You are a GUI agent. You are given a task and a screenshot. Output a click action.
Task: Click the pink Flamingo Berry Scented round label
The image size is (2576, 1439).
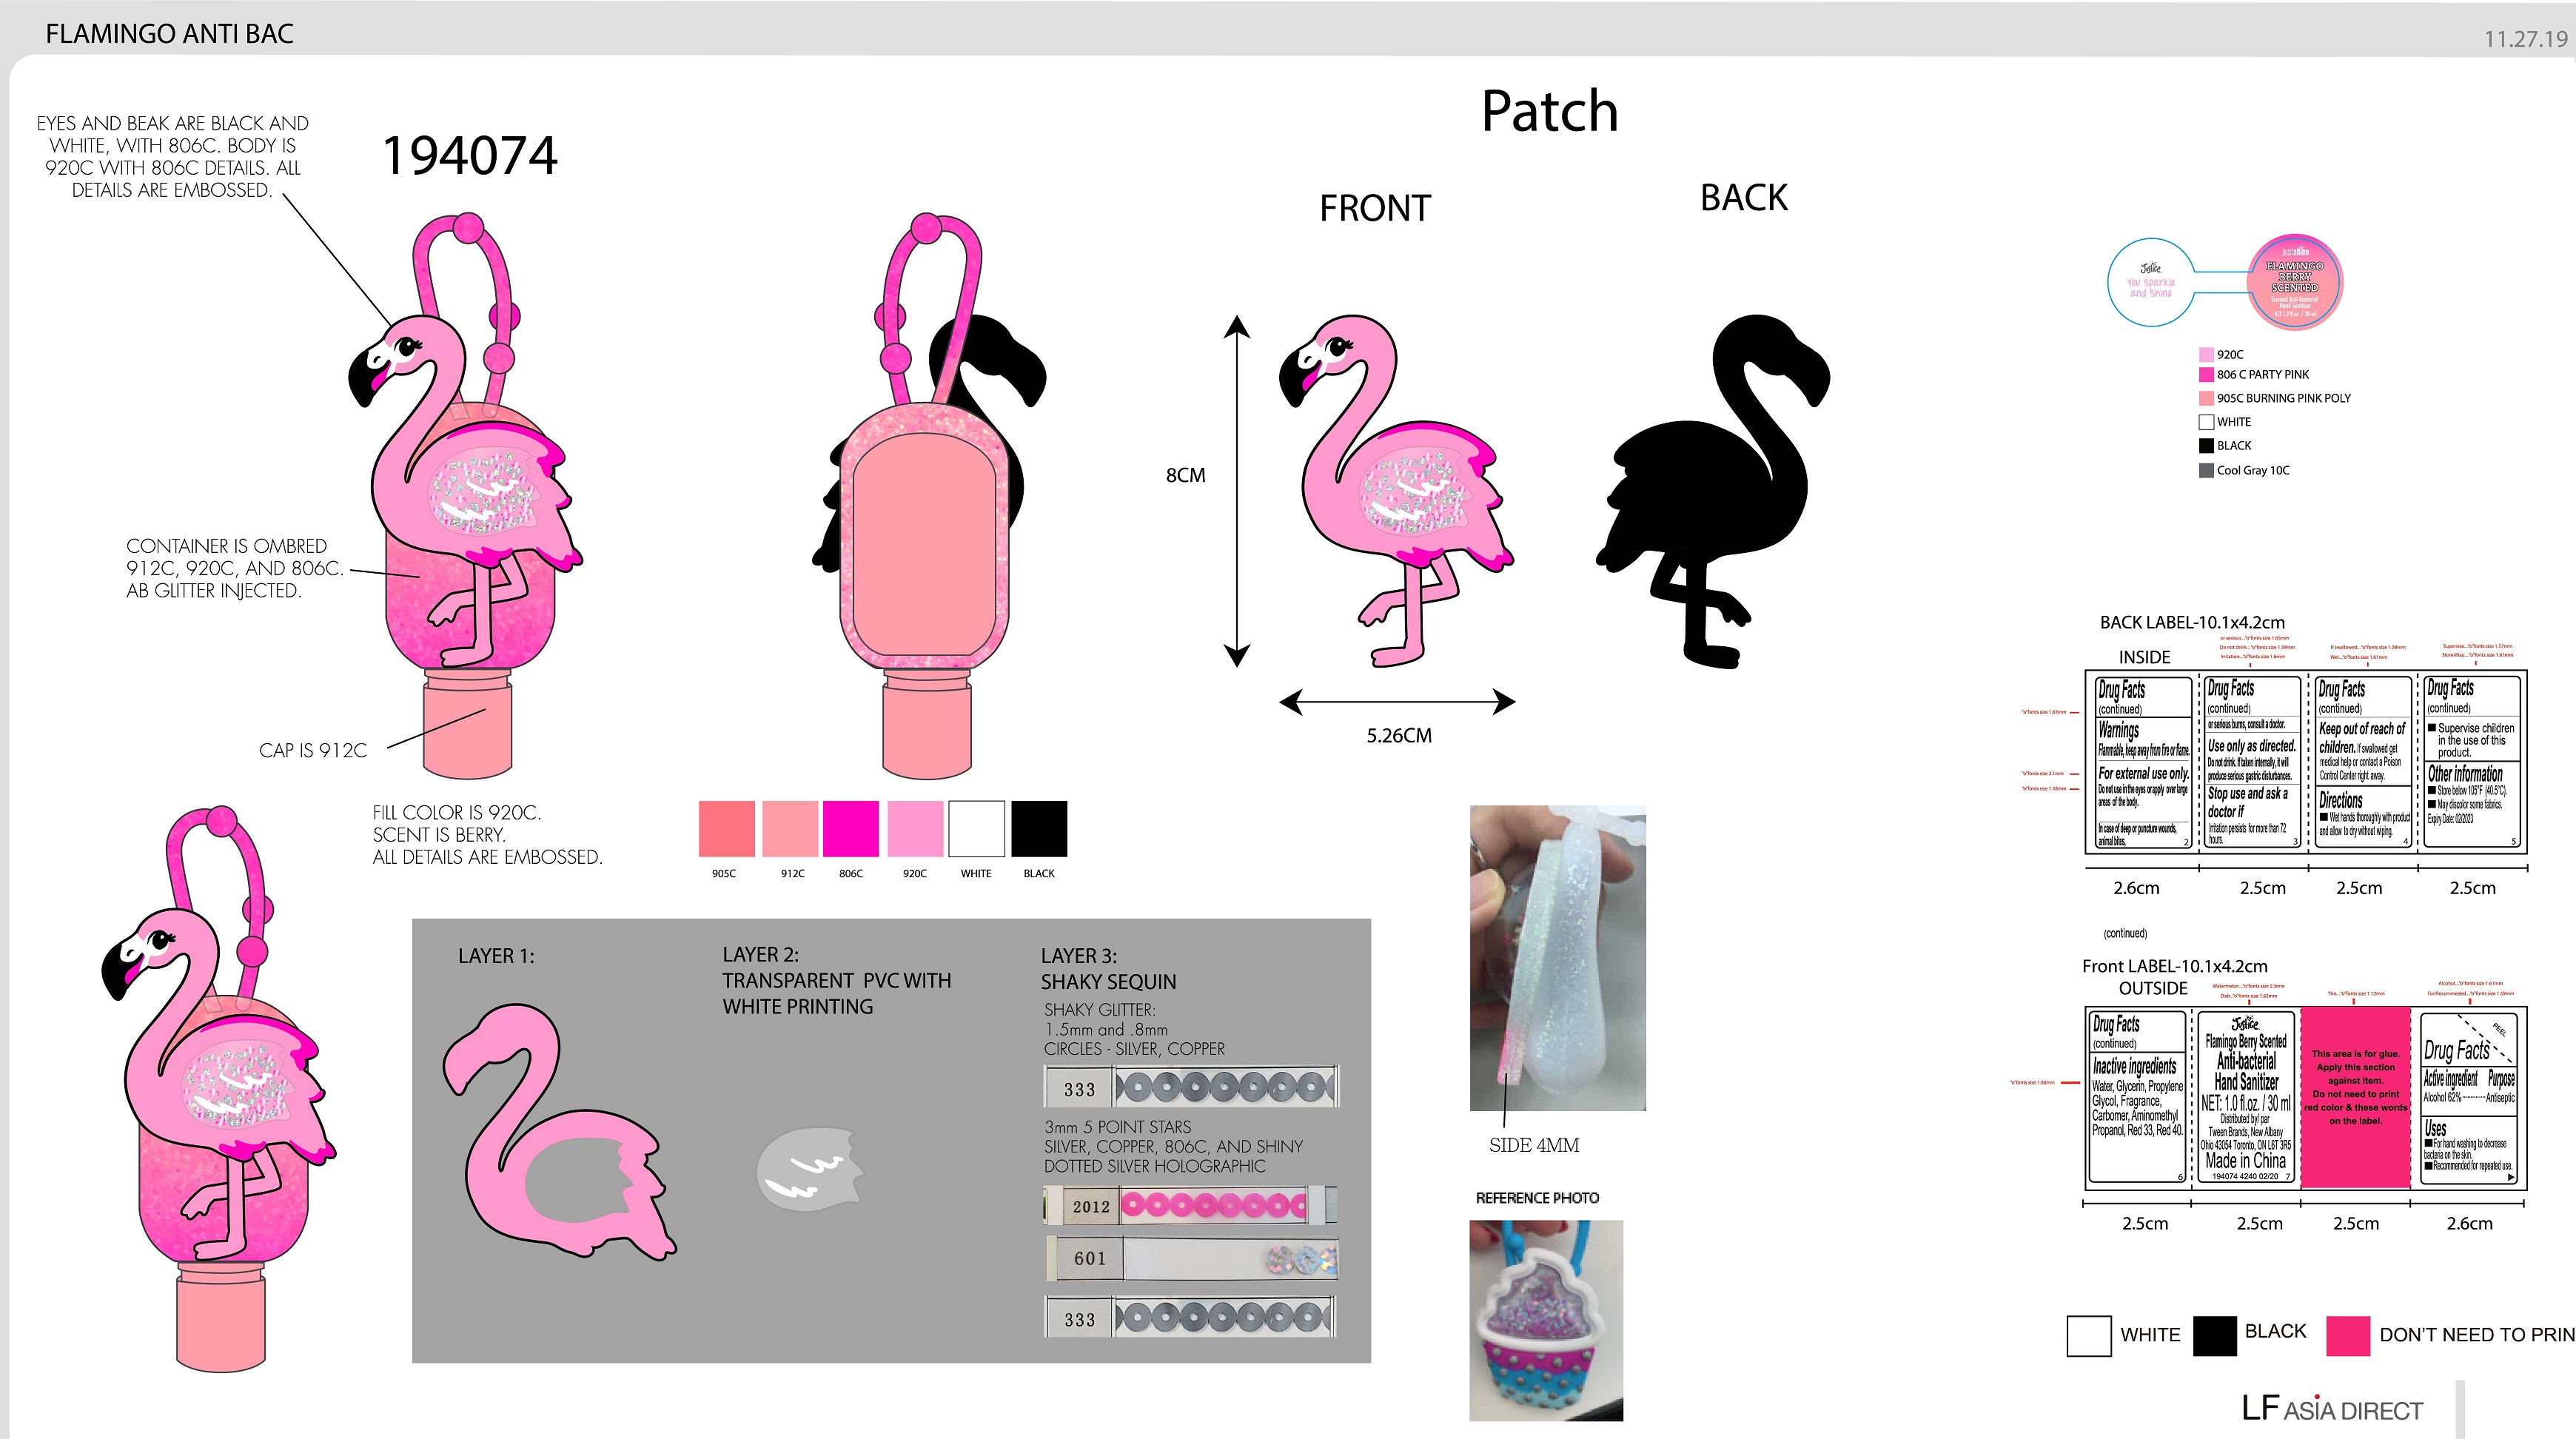pos(2295,283)
